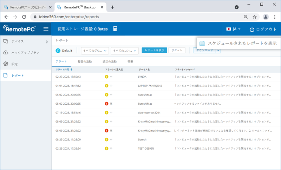Click the デバイス名 column header

point(144,70)
